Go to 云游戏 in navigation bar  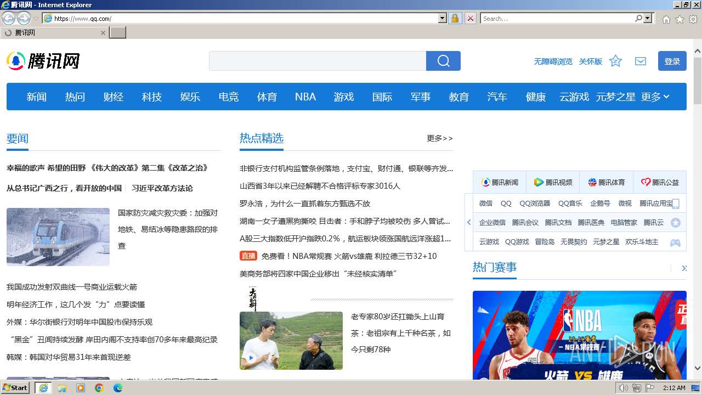(574, 97)
